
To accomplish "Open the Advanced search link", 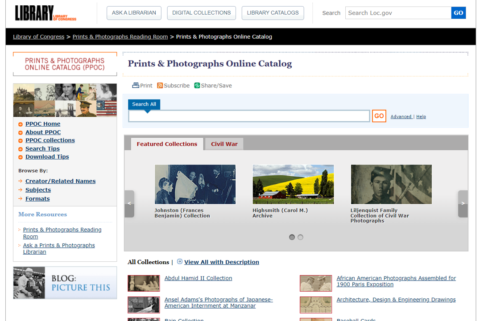I will pyautogui.click(x=401, y=117).
